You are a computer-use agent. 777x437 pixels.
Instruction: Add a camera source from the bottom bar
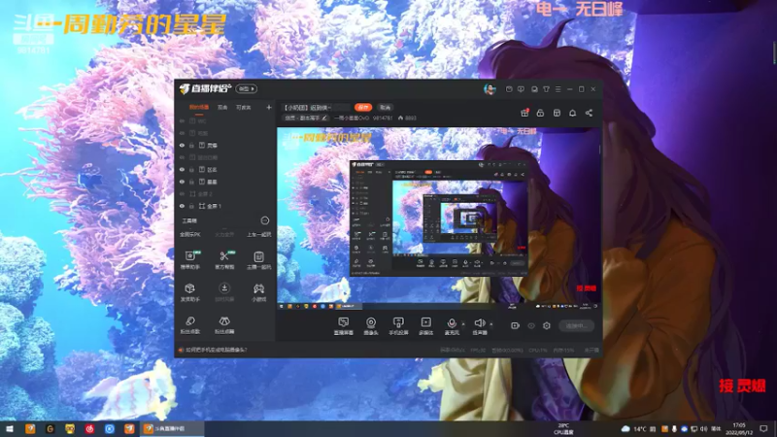click(x=371, y=326)
